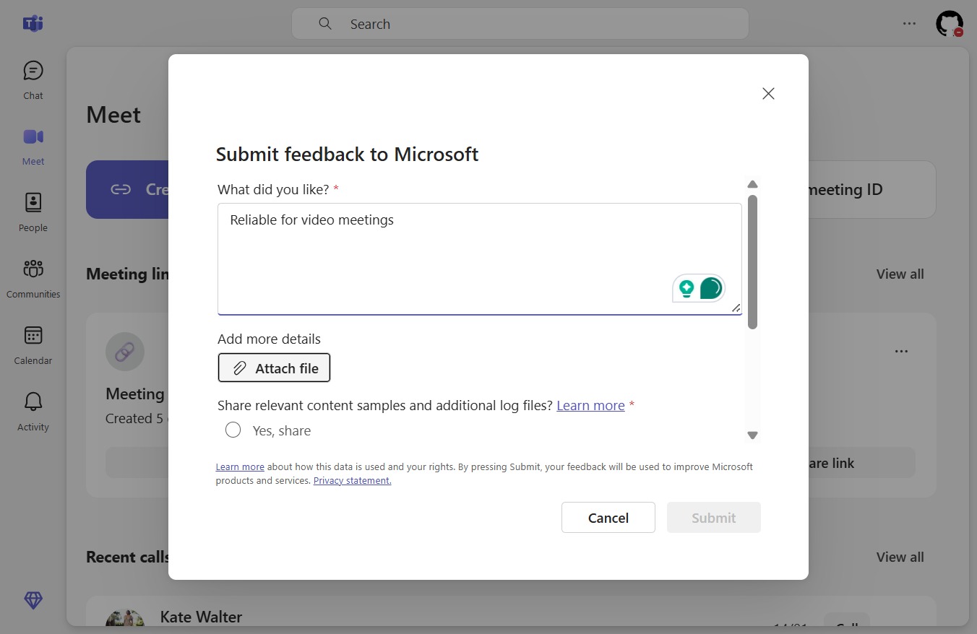The width and height of the screenshot is (977, 634).
Task: Click the search magnifier icon
Action: tap(325, 24)
